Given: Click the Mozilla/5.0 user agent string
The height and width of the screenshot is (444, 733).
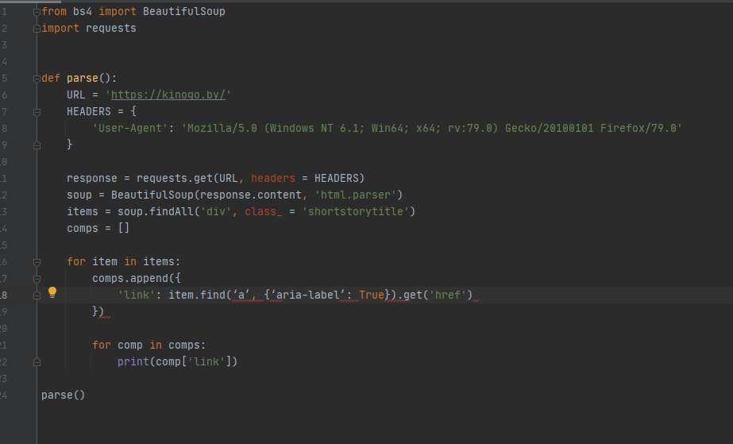Looking at the screenshot, I should [431, 128].
